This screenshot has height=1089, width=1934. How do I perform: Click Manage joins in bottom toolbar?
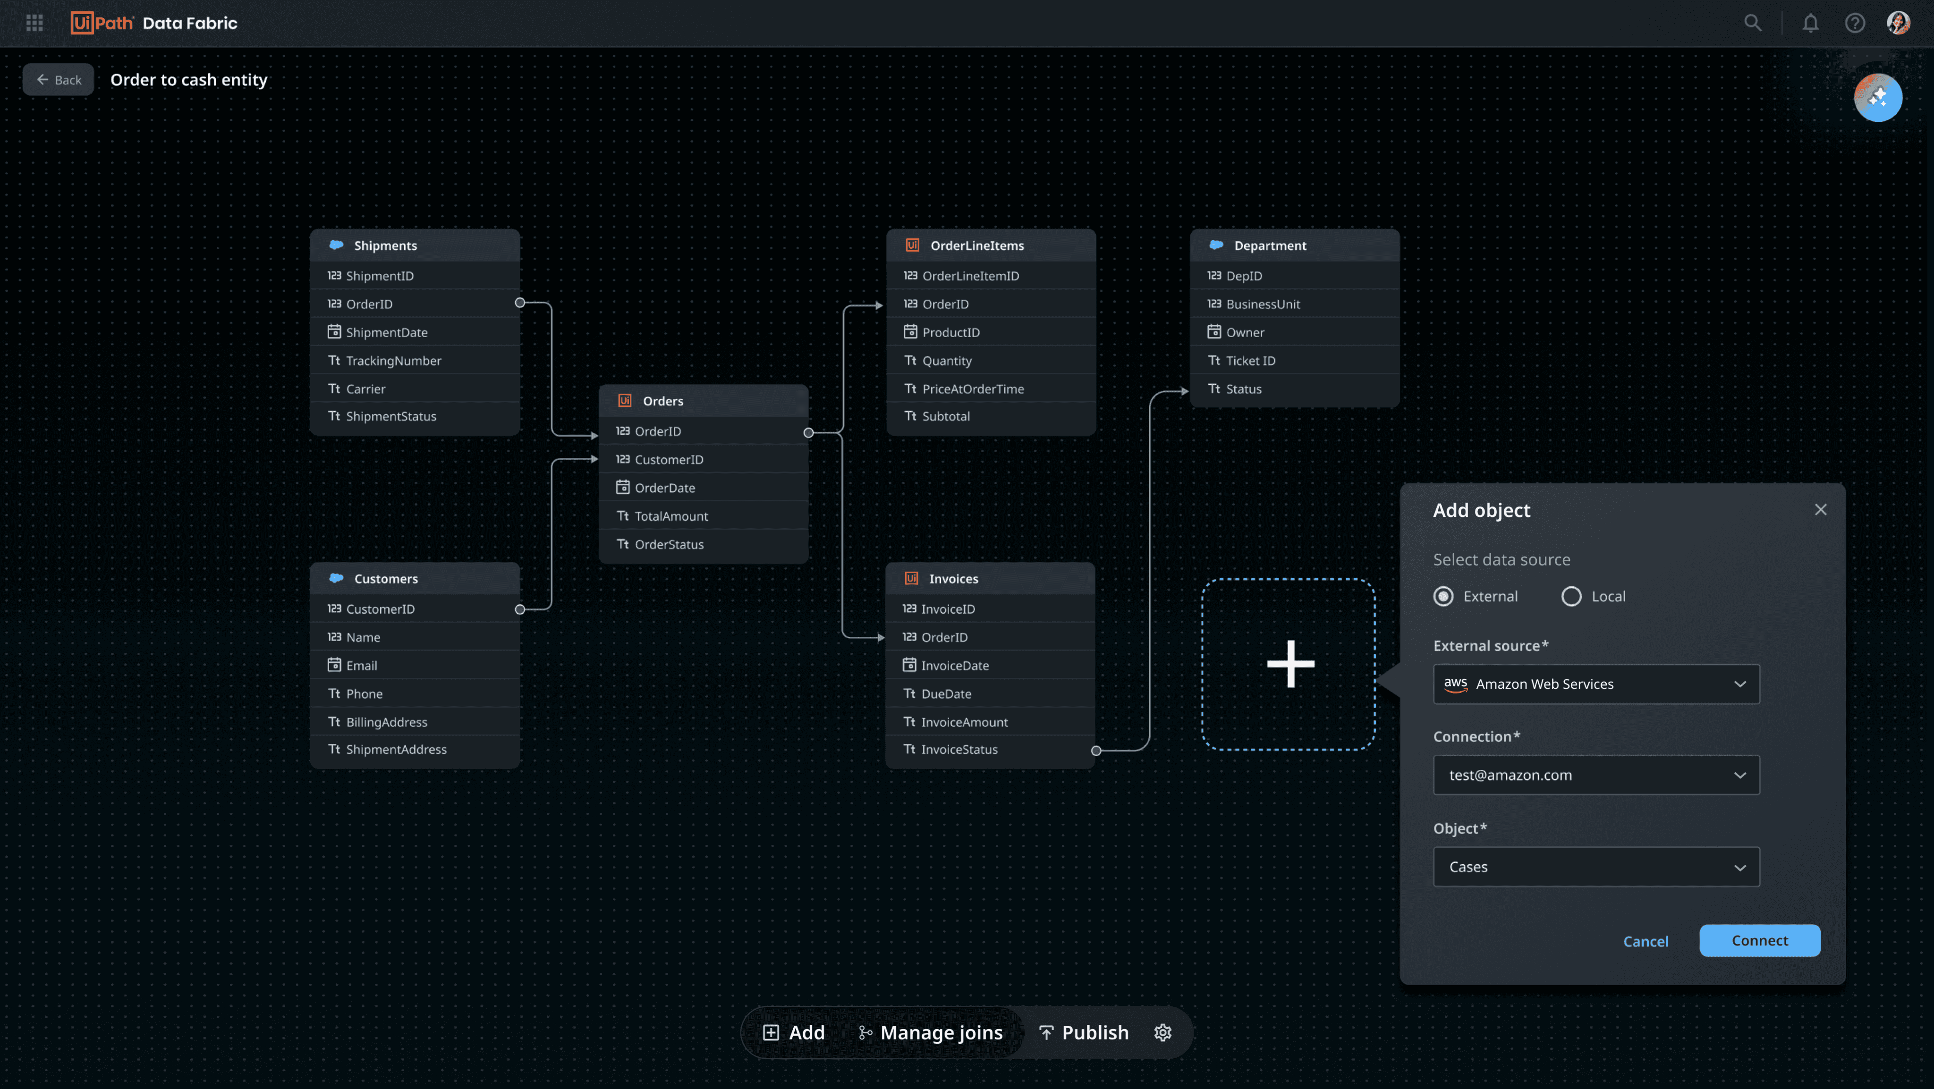[x=930, y=1033]
